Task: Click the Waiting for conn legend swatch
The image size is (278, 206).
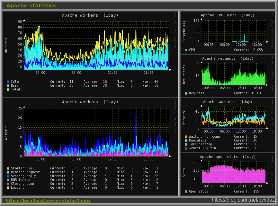Action: pos(186,137)
